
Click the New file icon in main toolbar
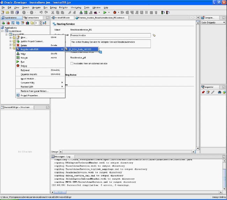tap(2, 13)
